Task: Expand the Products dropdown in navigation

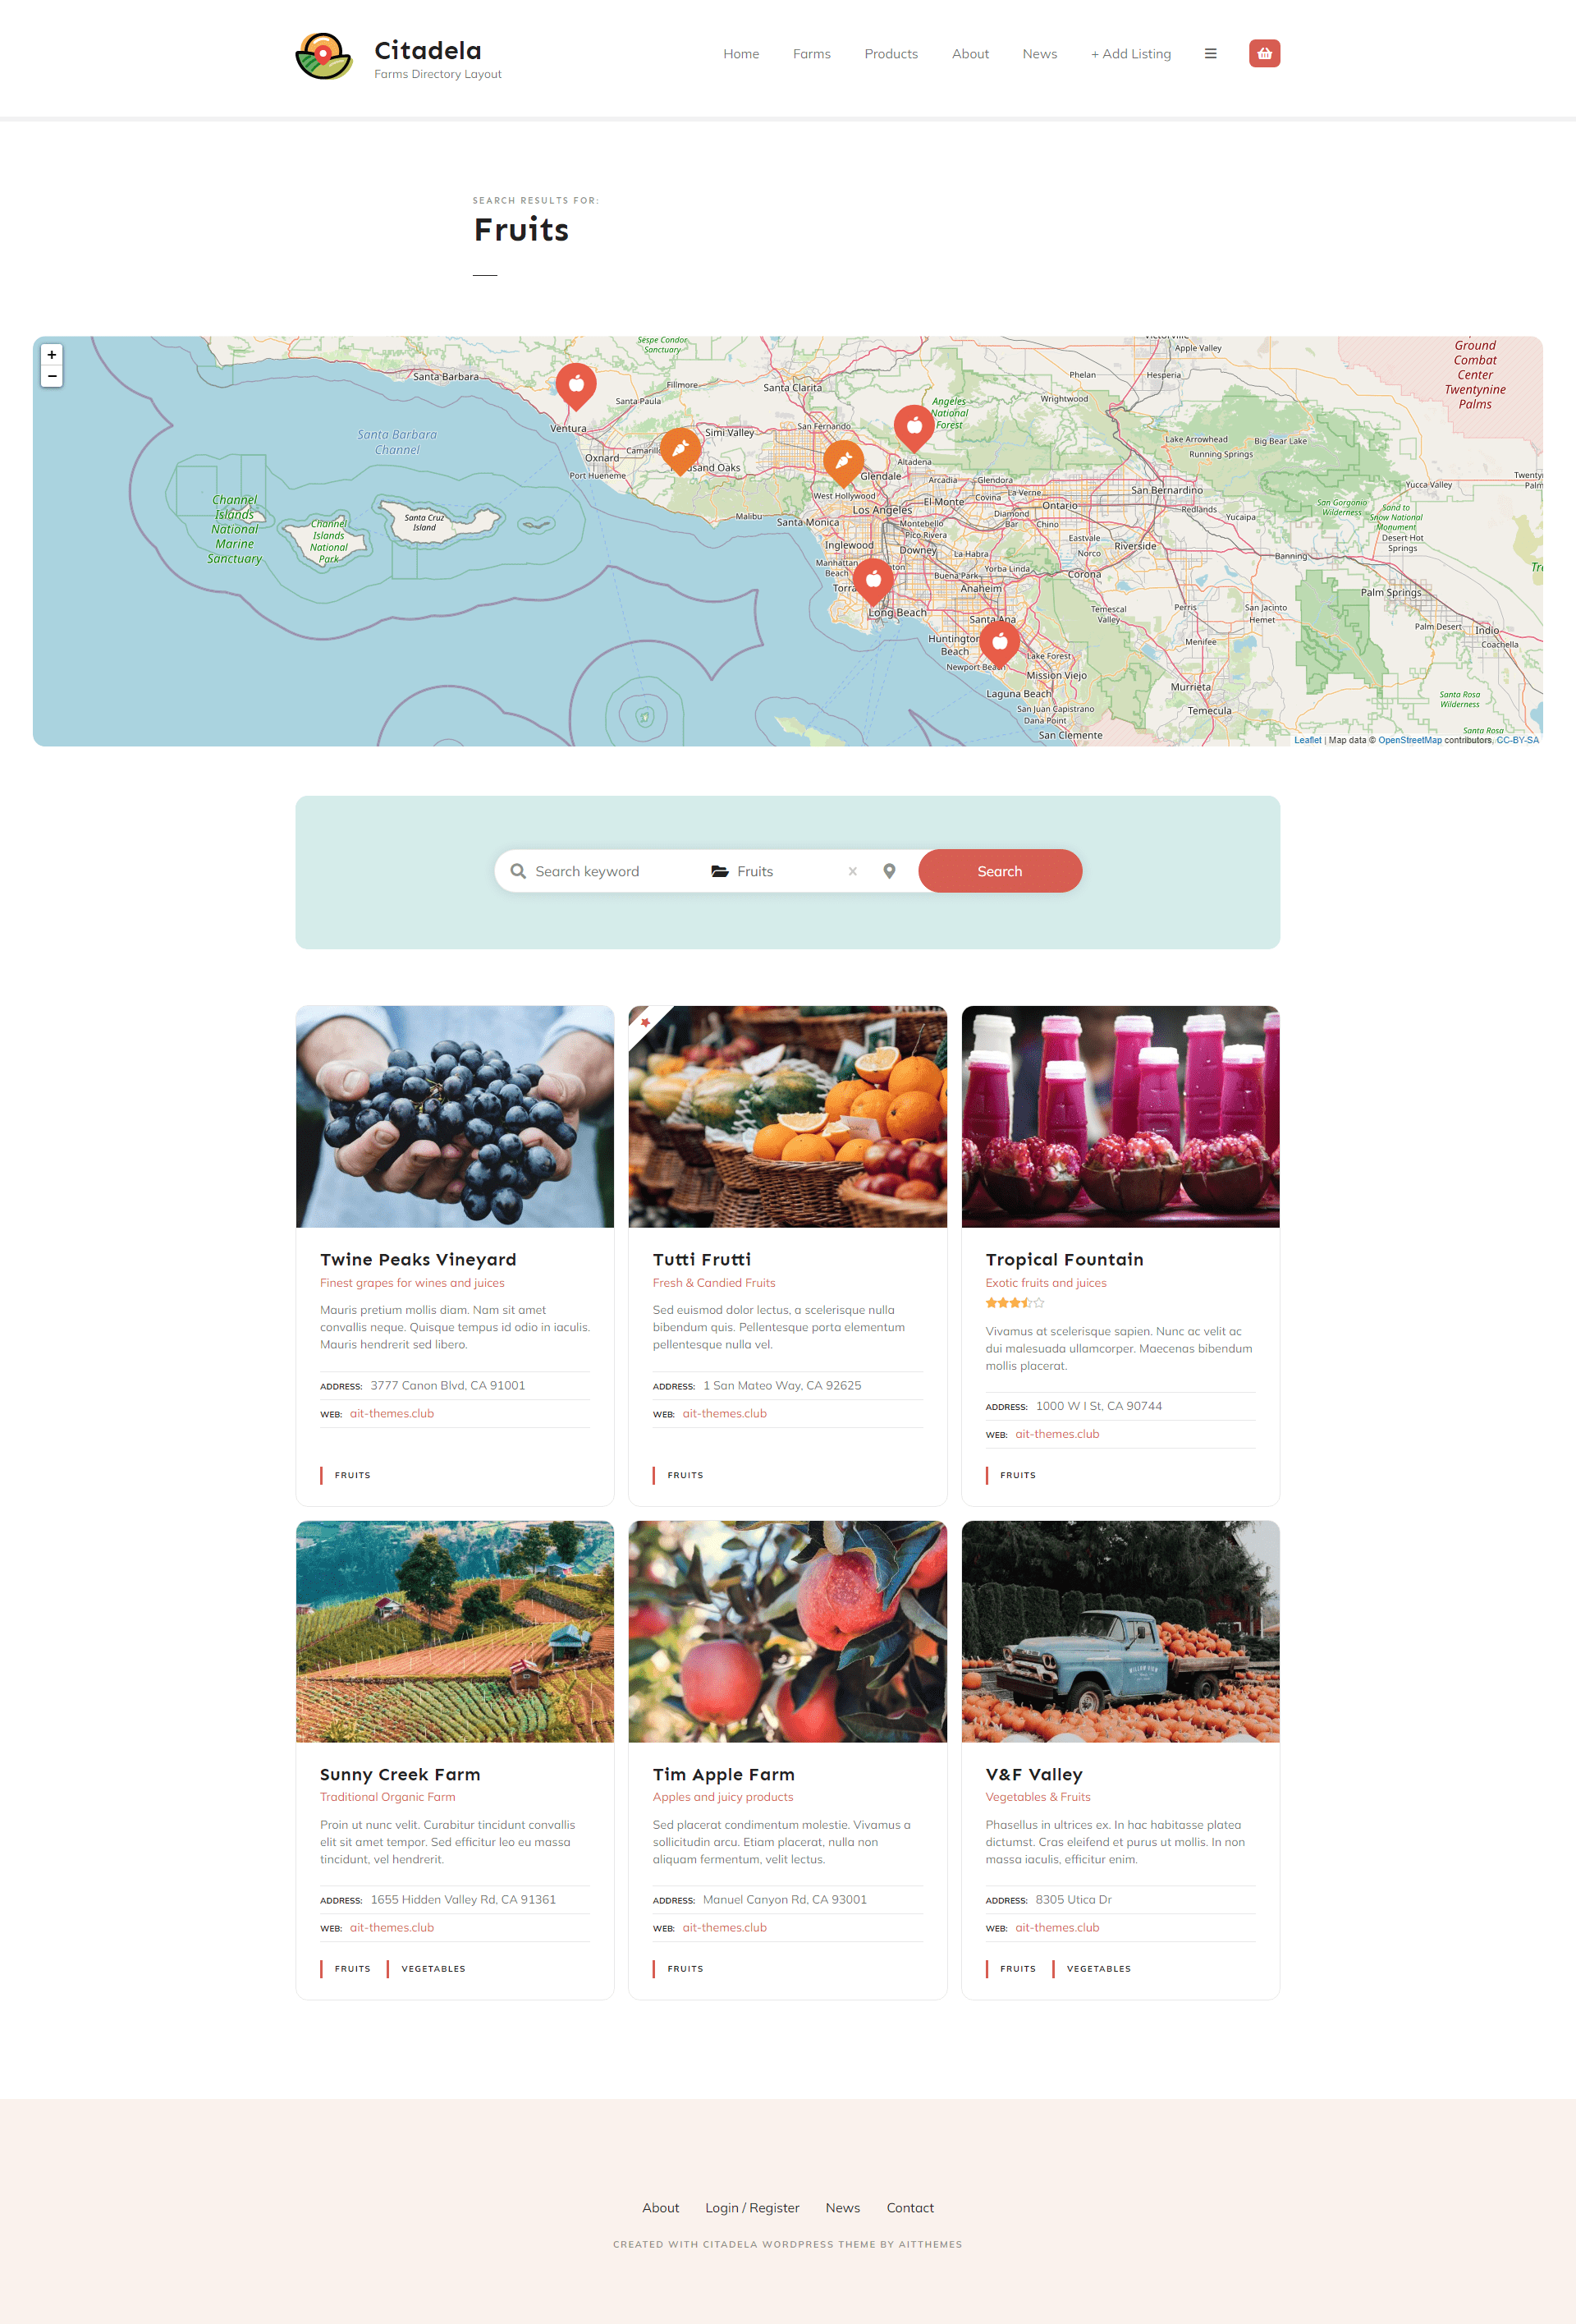Action: tap(890, 53)
